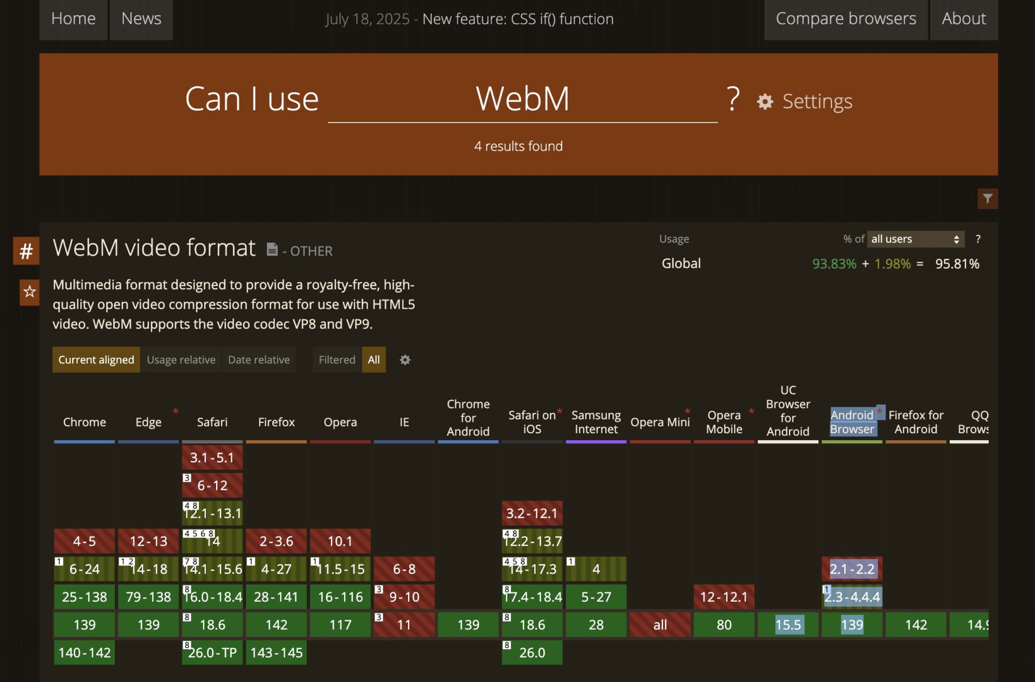Screen dimensions: 1035x682
Task: Select Chrome 6-24 cell
Action: 85,569
